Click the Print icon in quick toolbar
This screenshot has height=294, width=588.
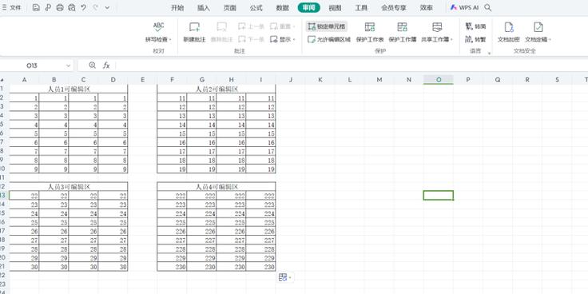[60, 7]
